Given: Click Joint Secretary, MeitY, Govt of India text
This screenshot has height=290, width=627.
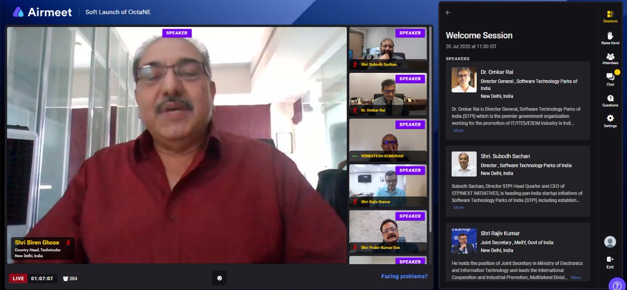Looking at the screenshot, I should coord(517,243).
